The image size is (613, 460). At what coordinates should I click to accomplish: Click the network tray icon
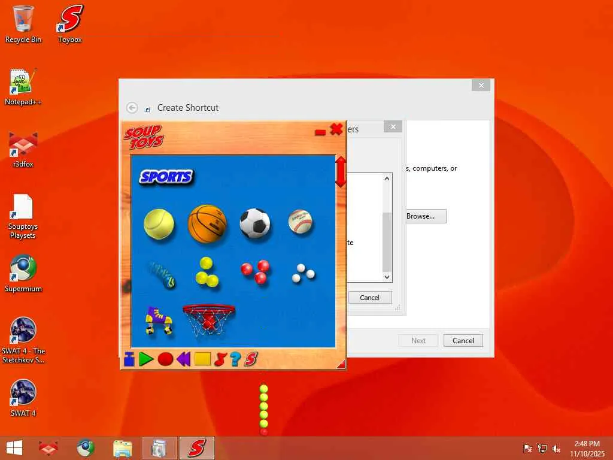(x=542, y=449)
